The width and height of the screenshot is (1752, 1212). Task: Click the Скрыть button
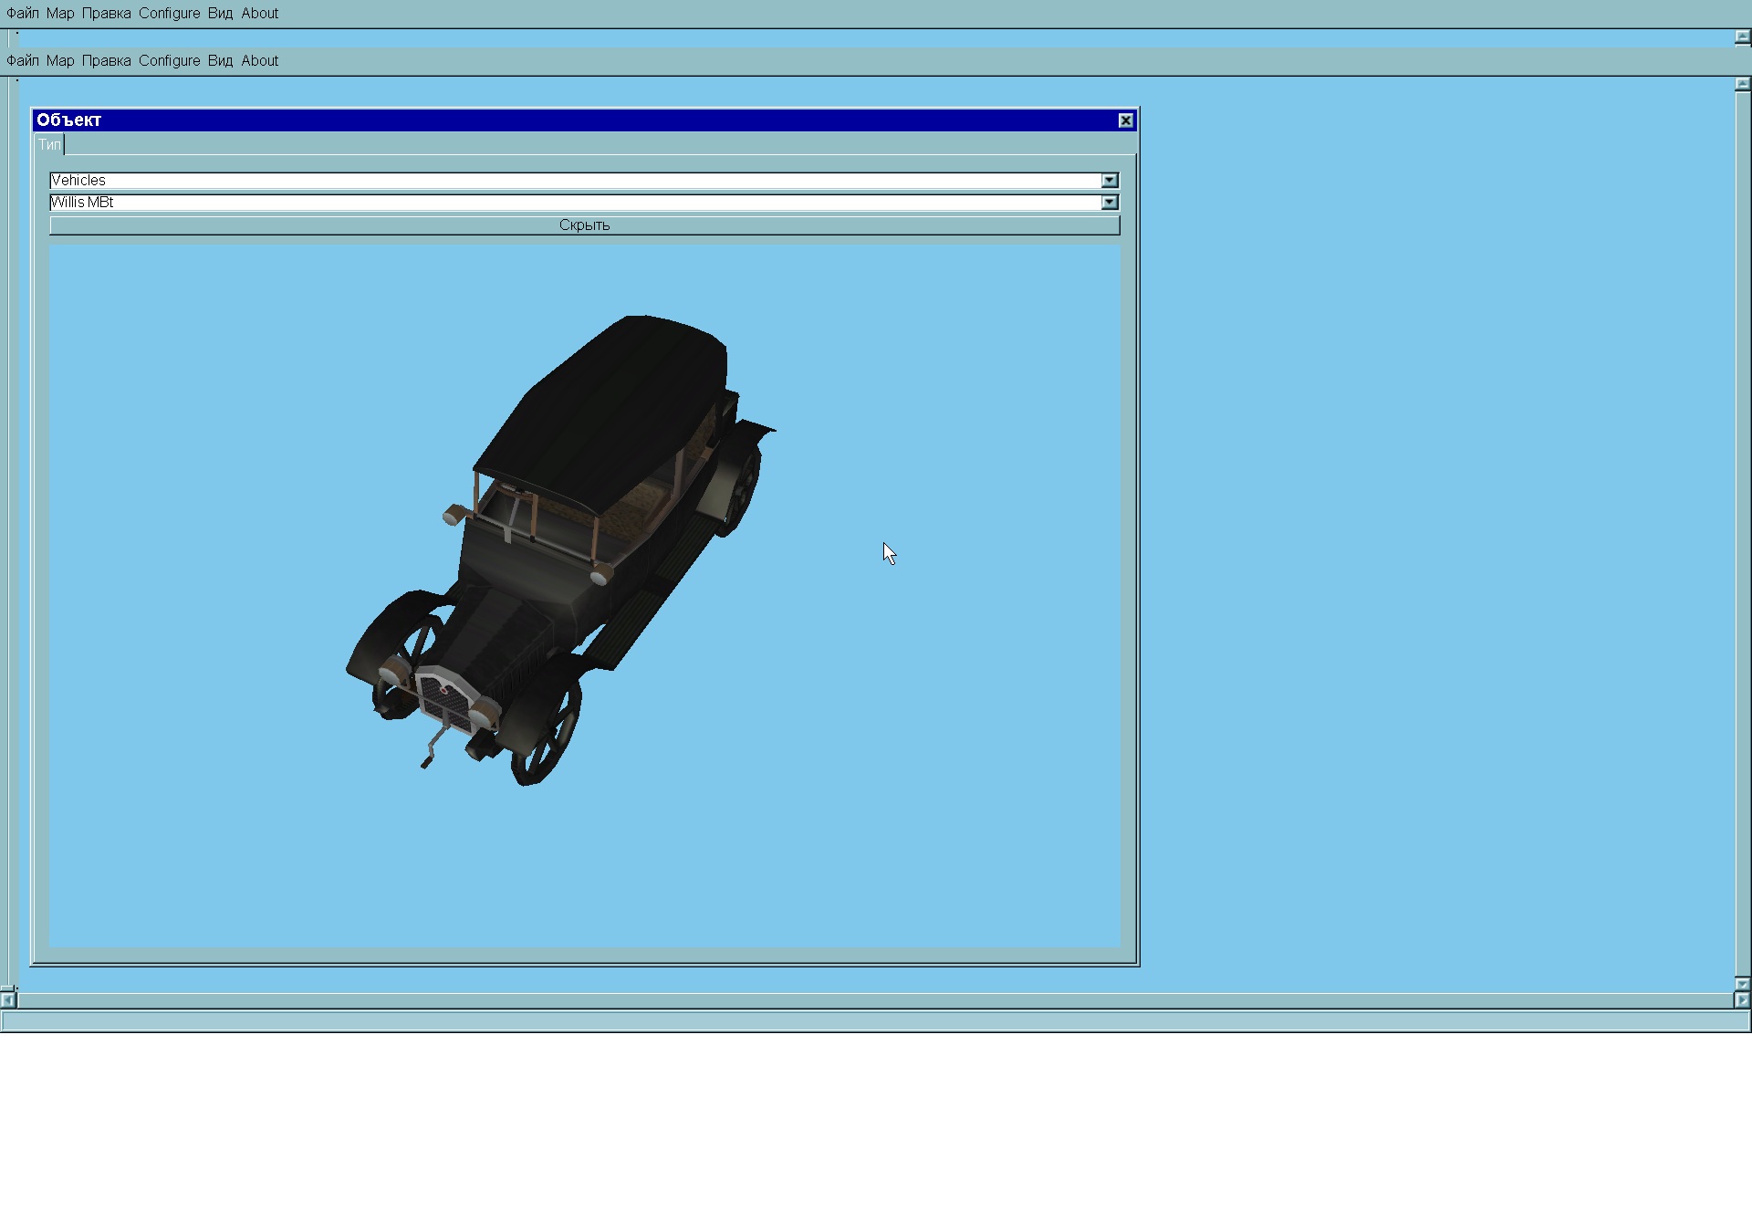[x=584, y=225]
